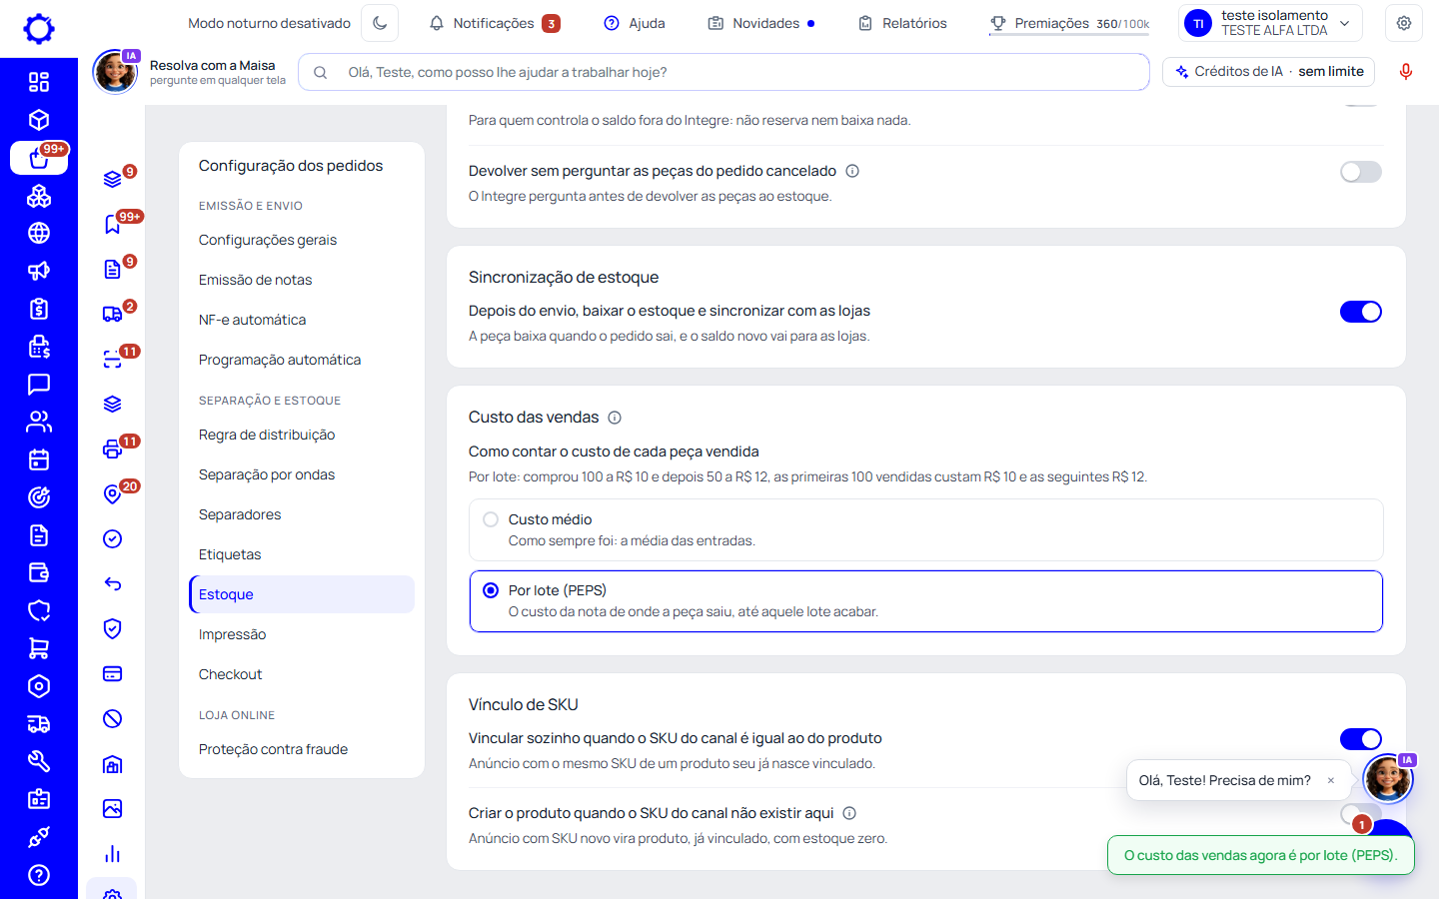1439x899 pixels.
Task: Open Separação por ondas settings
Action: pyautogui.click(x=267, y=474)
